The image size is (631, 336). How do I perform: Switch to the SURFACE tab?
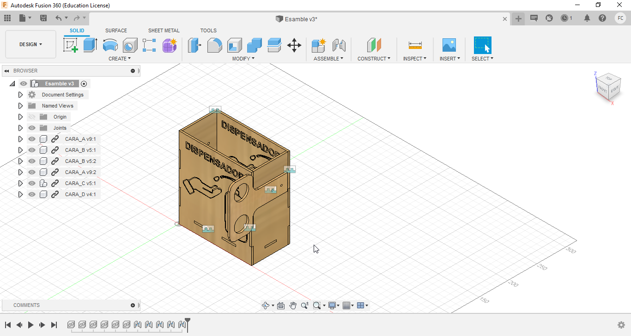(116, 30)
